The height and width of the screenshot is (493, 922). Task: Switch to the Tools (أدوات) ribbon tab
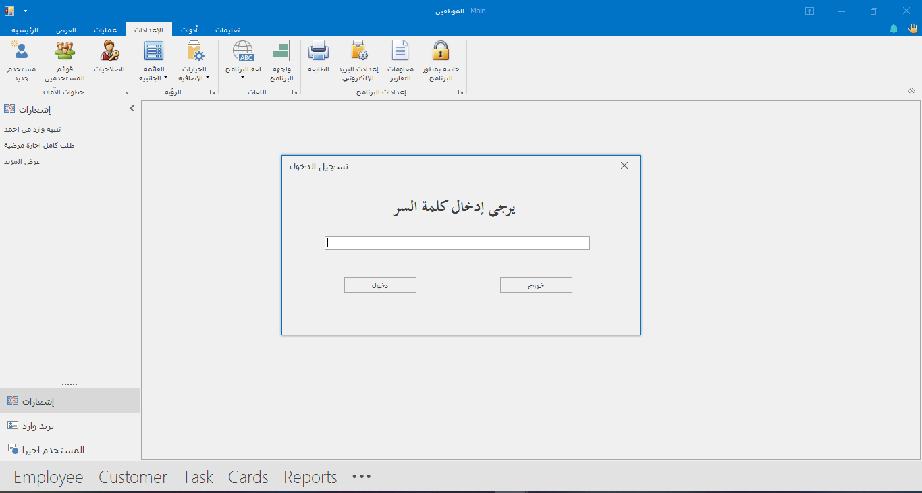(189, 30)
